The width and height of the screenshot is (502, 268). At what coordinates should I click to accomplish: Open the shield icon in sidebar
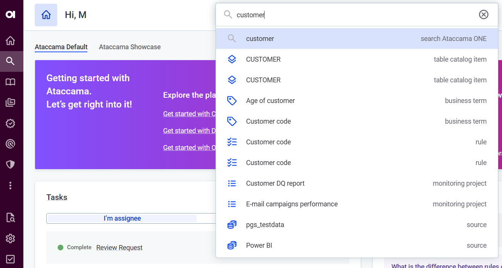point(11,164)
